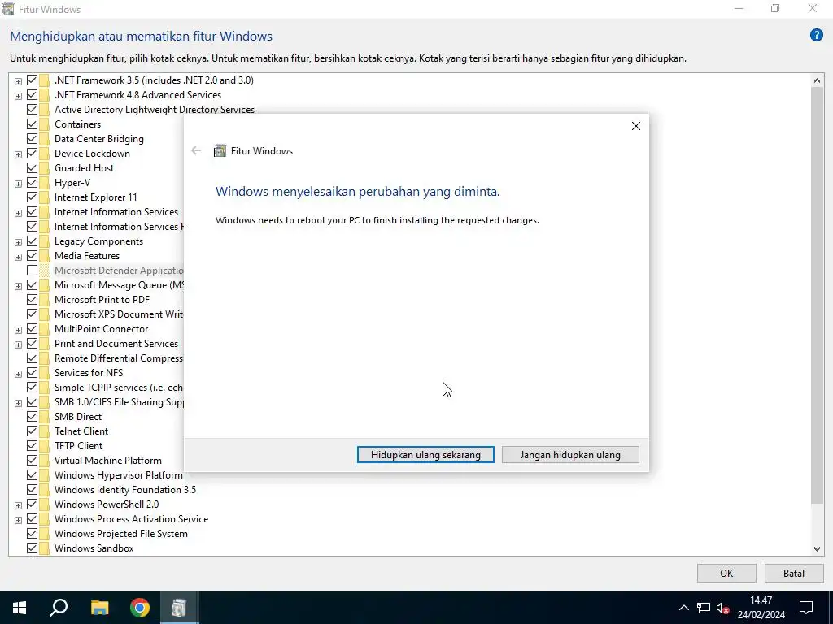The image size is (833, 624).
Task: Select Windows Identity Foundation 3.5 row
Action: [x=124, y=490]
